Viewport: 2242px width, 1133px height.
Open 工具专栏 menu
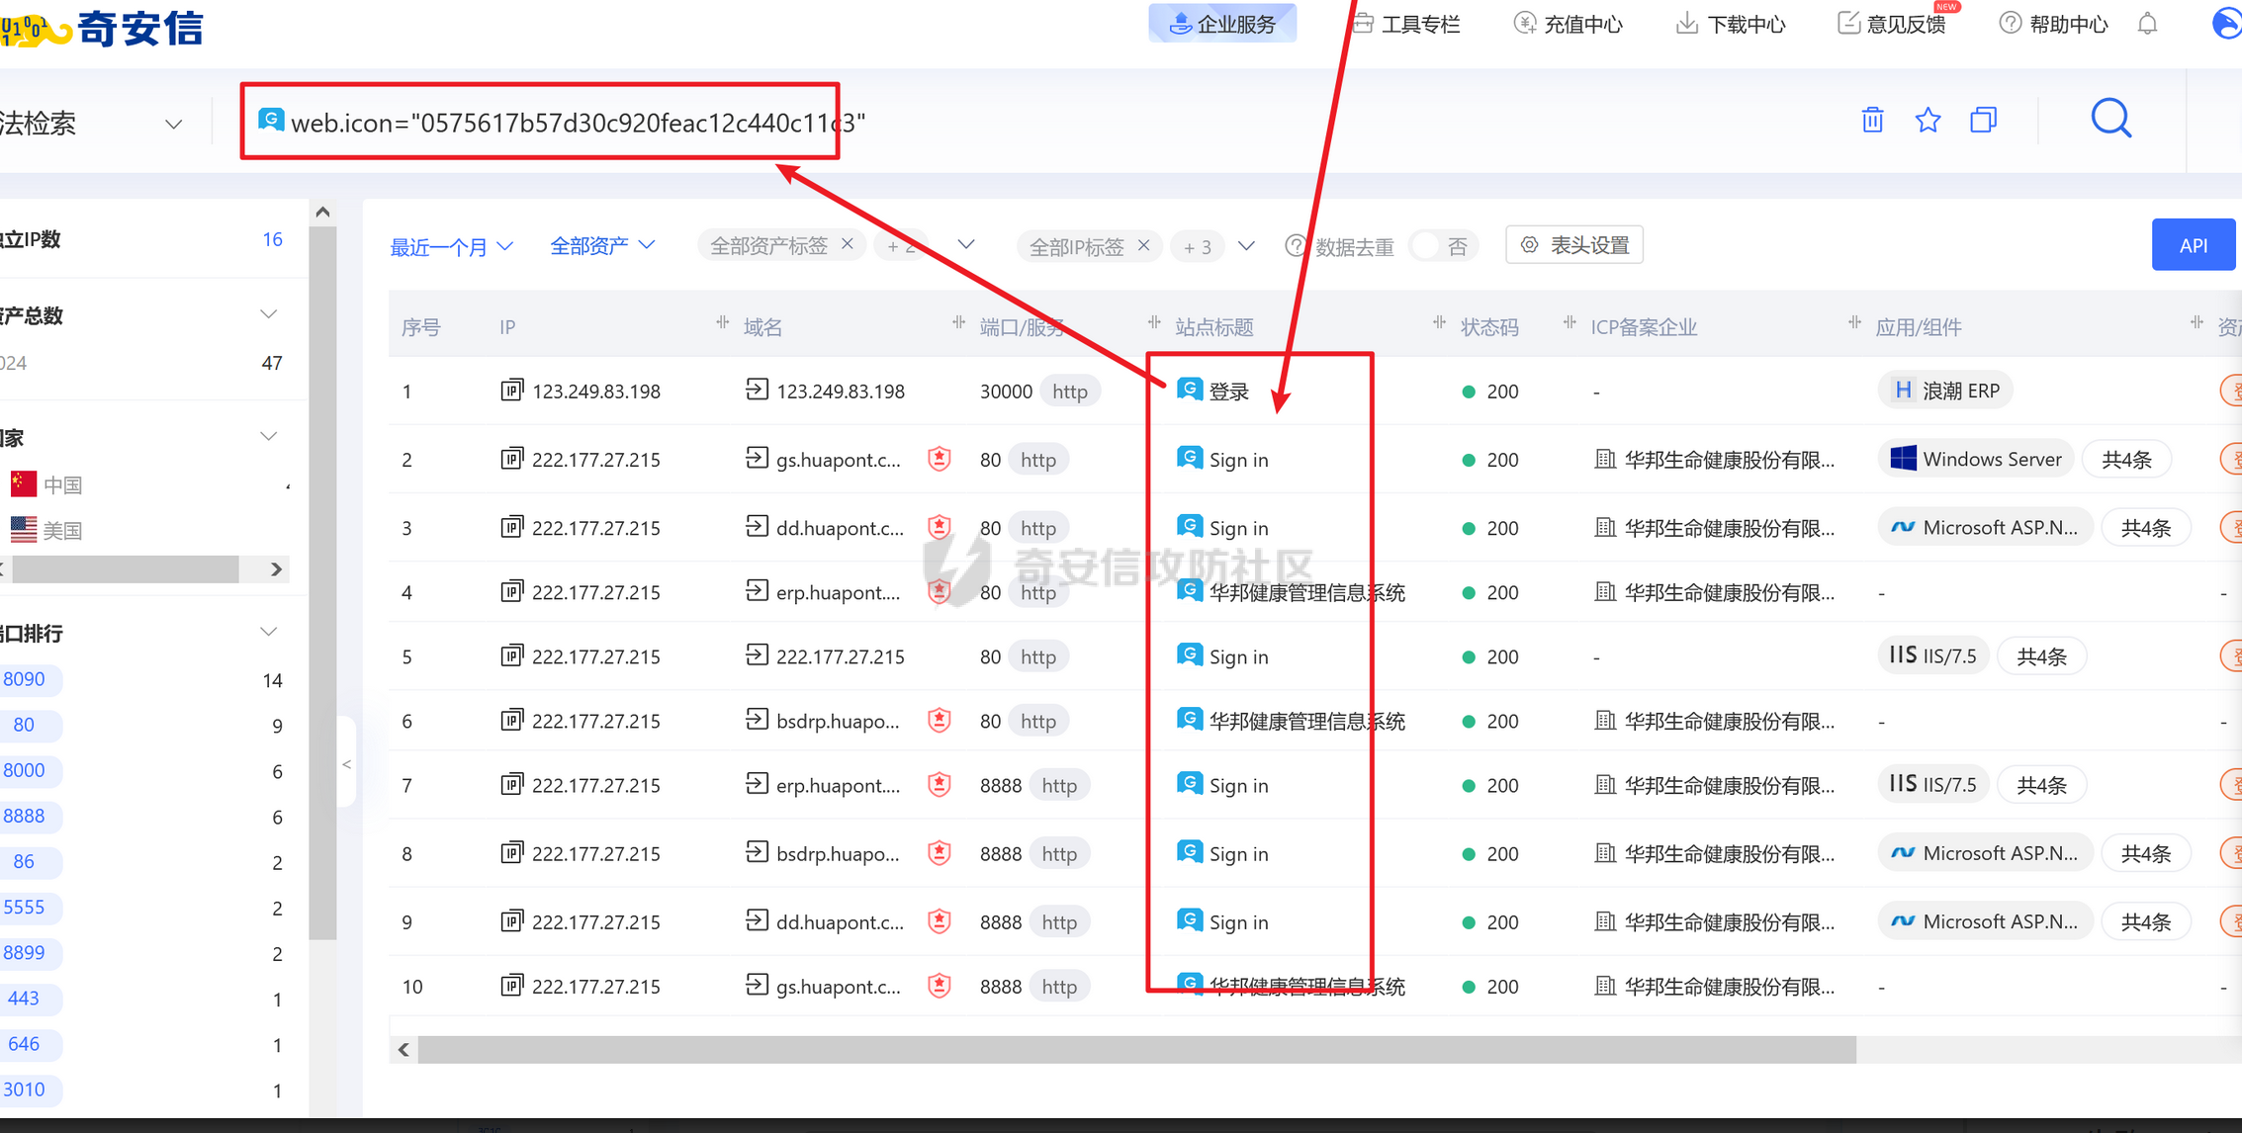pos(1405,23)
